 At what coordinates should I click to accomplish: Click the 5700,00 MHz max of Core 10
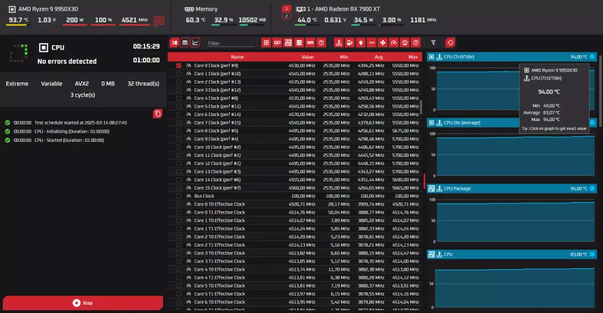[407, 147]
